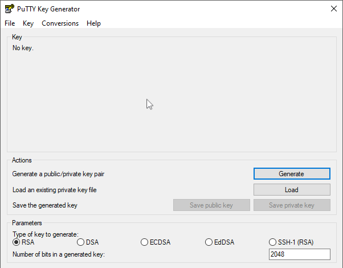Click the 'PuTTY Key Generator' title text
Screen dimensions: 343x268
click(x=48, y=9)
